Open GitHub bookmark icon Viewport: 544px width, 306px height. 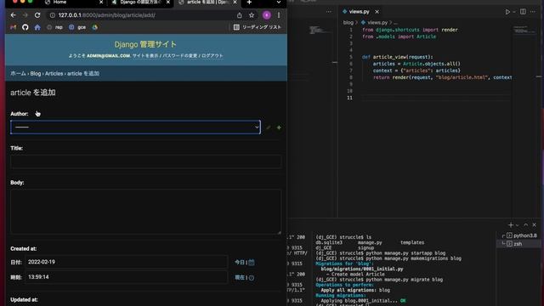click(25, 27)
